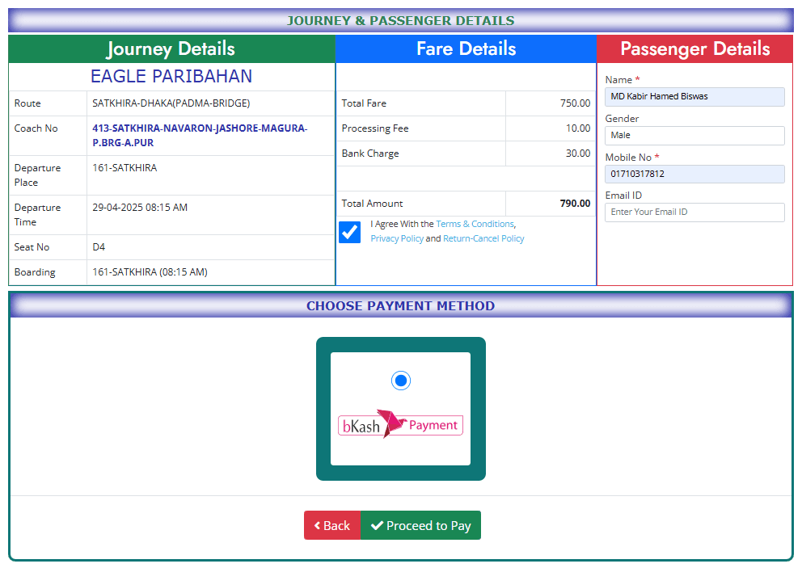Click route SATKHIRA-DHAKA(PADMA-BRIDGE) value
The width and height of the screenshot is (802, 568).
[171, 103]
